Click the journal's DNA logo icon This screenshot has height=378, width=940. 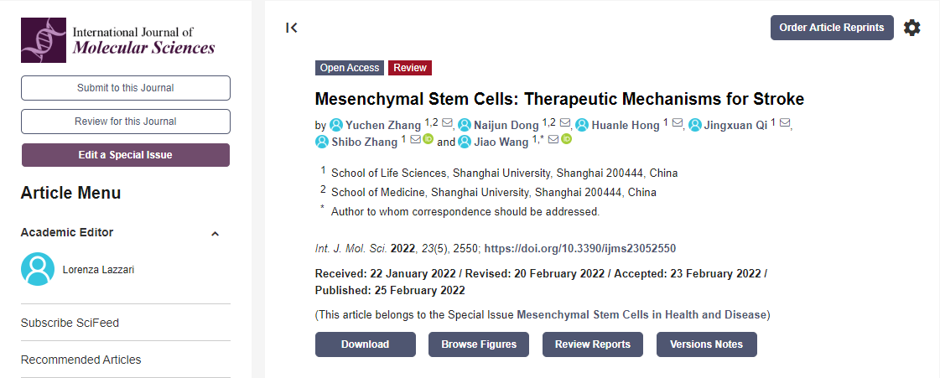coord(43,40)
